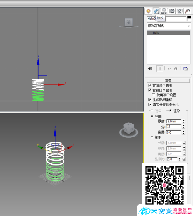
Task: Open the Hierarchy panel tab
Action: pyautogui.click(x=164, y=11)
